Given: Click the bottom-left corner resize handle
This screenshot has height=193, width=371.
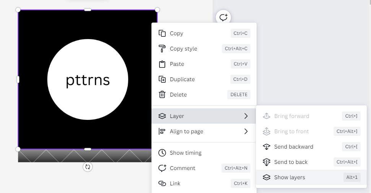Looking at the screenshot, I should pos(18,149).
